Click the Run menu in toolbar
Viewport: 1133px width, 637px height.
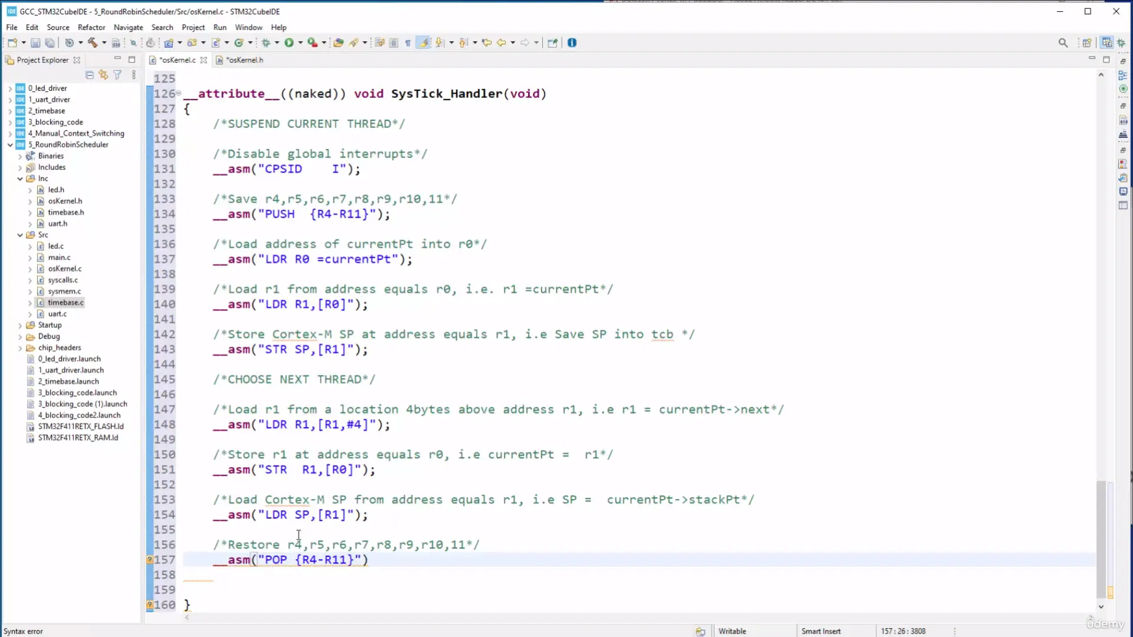[220, 27]
